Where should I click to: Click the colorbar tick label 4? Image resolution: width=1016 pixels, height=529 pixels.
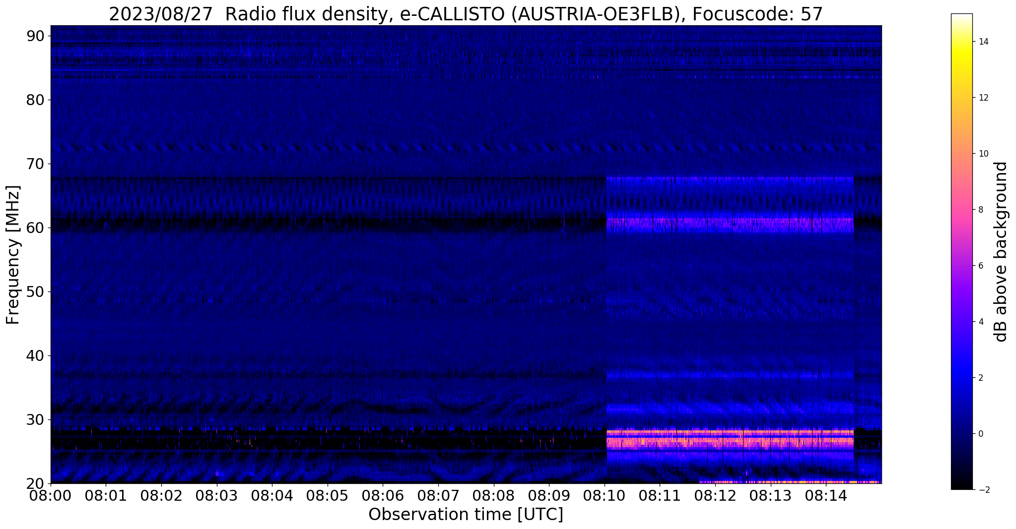tap(980, 322)
